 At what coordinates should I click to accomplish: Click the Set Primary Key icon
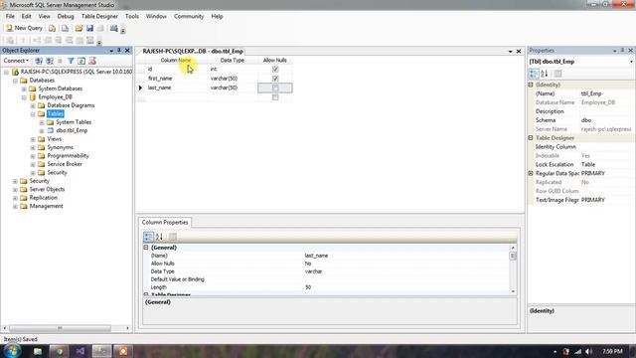23,40
